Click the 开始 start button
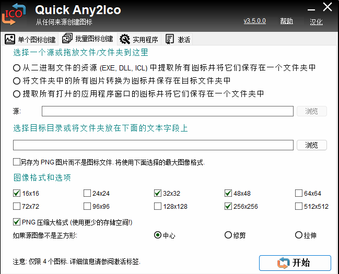Viewport: 339px width, 274px height. coord(295,263)
